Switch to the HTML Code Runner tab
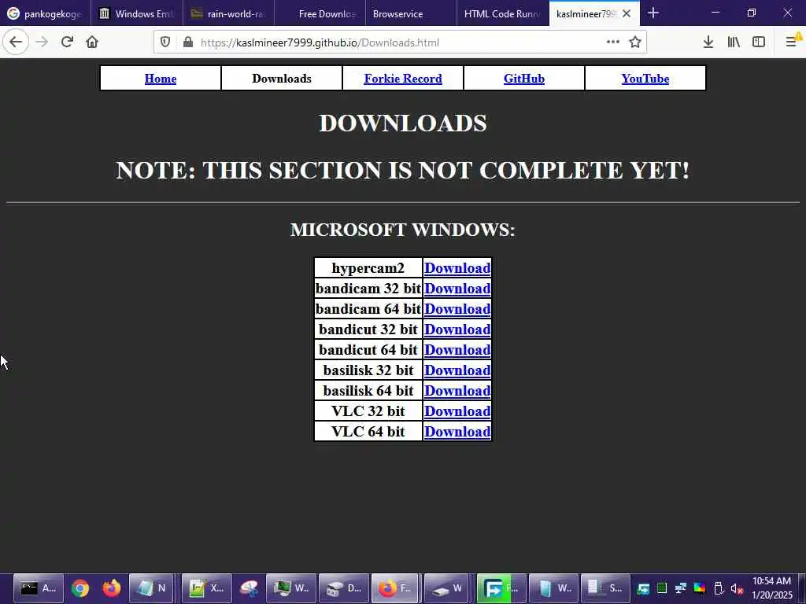 click(x=503, y=14)
